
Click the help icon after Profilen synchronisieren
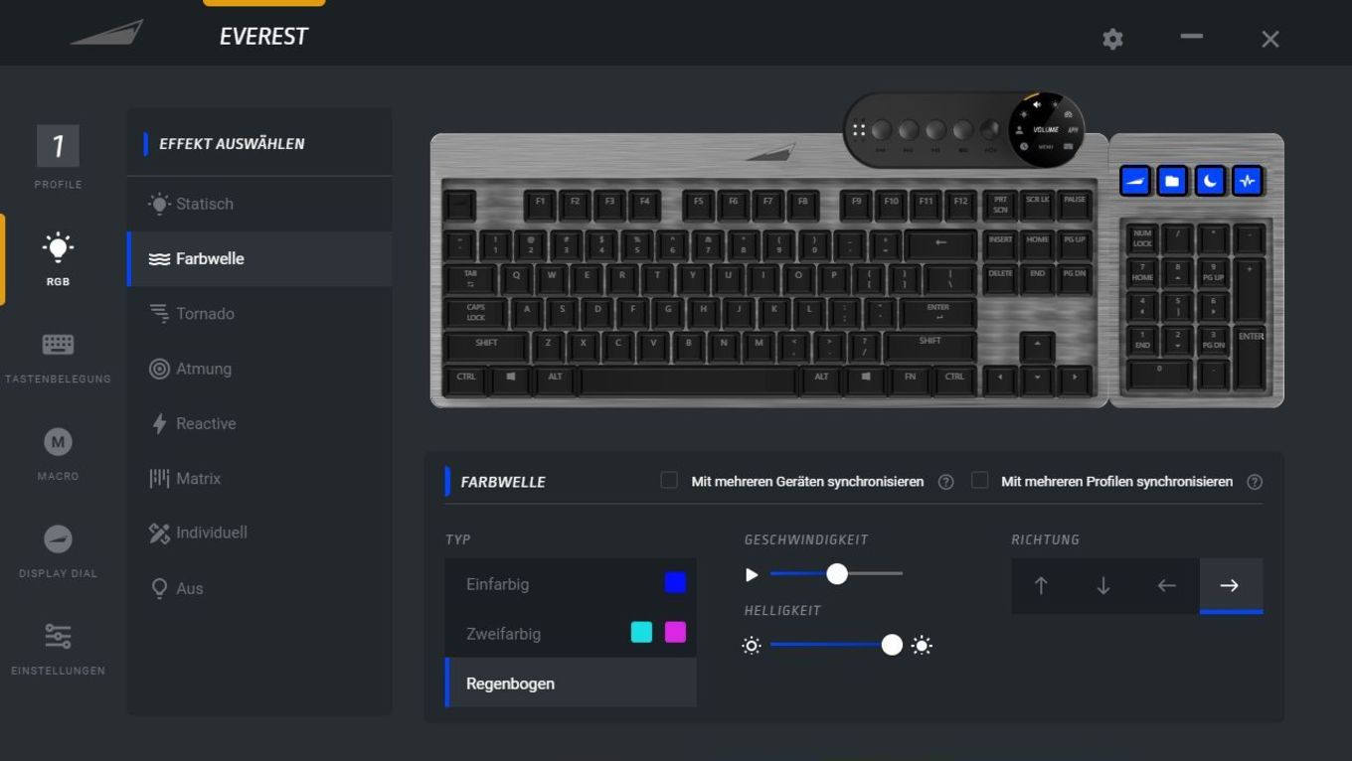[x=1255, y=482]
